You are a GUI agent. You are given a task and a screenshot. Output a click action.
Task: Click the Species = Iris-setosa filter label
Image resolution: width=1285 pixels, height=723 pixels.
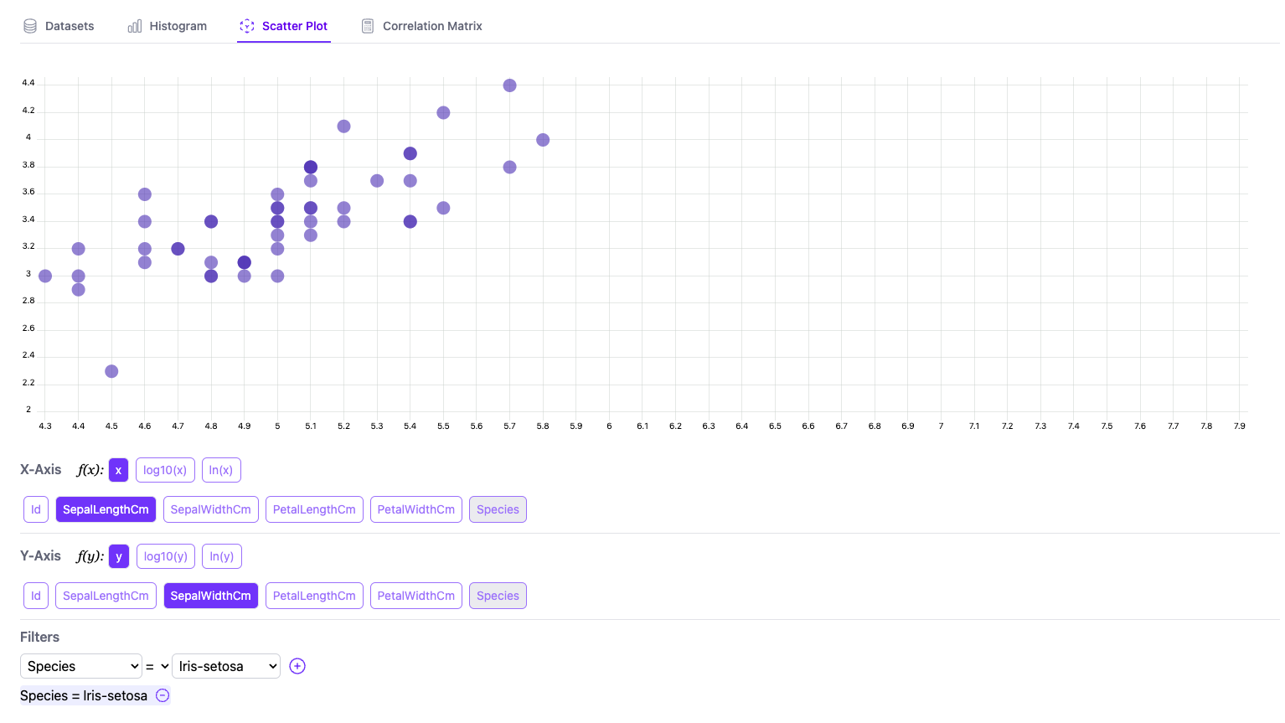click(84, 695)
